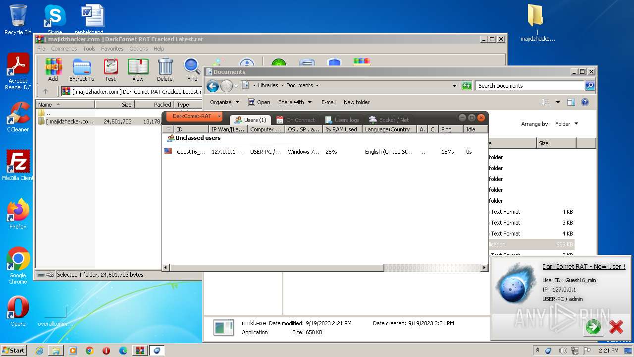Open Google Chrome desktop icon
Image resolution: width=634 pixels, height=357 pixels.
18,266
